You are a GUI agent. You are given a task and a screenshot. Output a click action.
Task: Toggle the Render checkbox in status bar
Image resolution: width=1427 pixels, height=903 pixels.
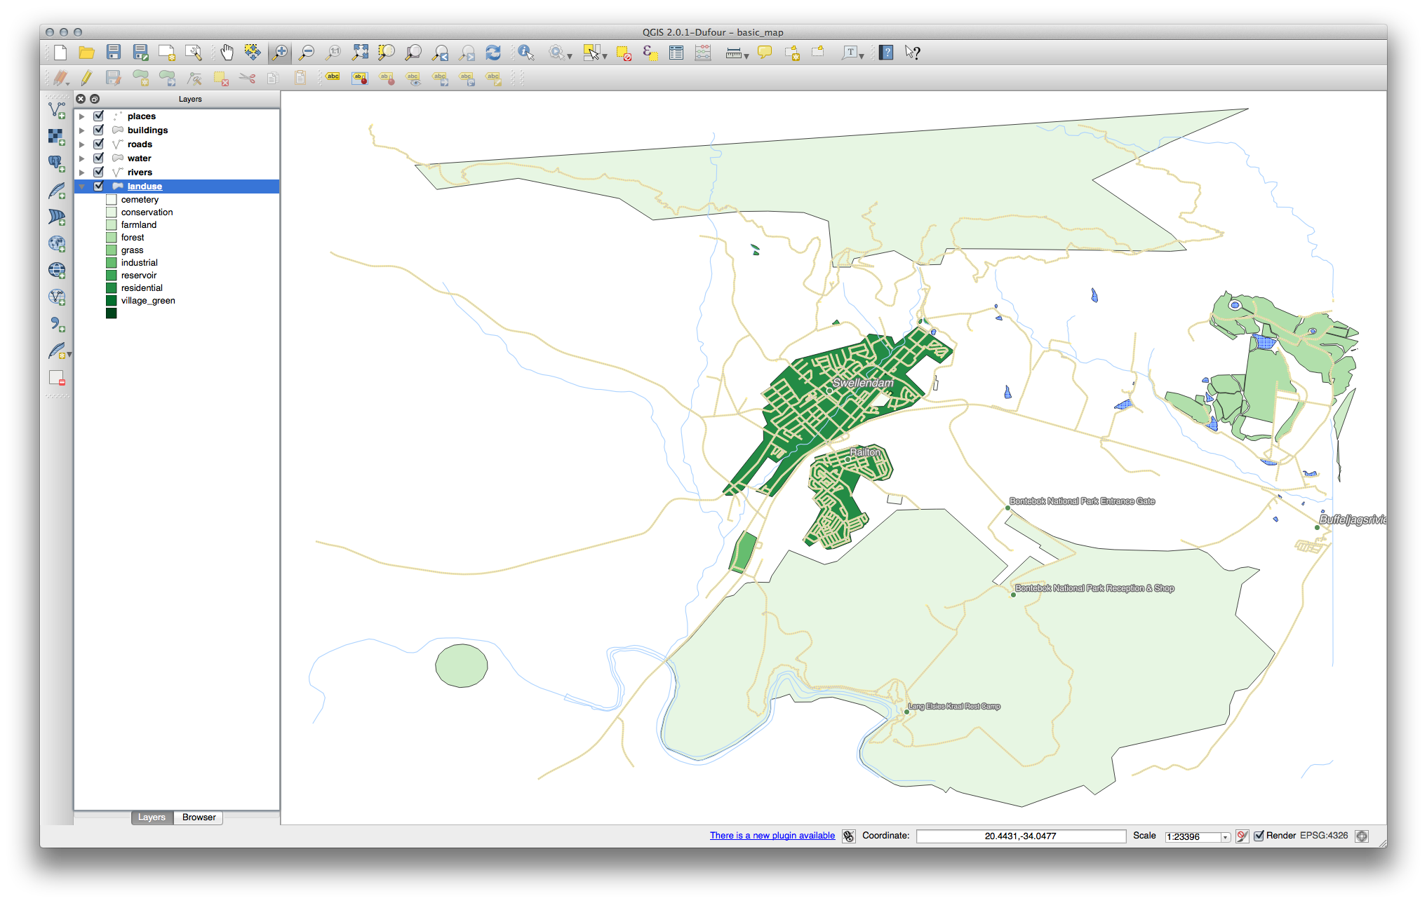pos(1259,836)
